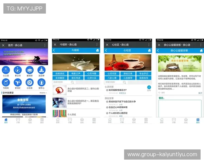Image resolution: width=204 pixels, height=163 pixels.
Task: Open 心灵书籍 category button
Action: tap(92, 73)
